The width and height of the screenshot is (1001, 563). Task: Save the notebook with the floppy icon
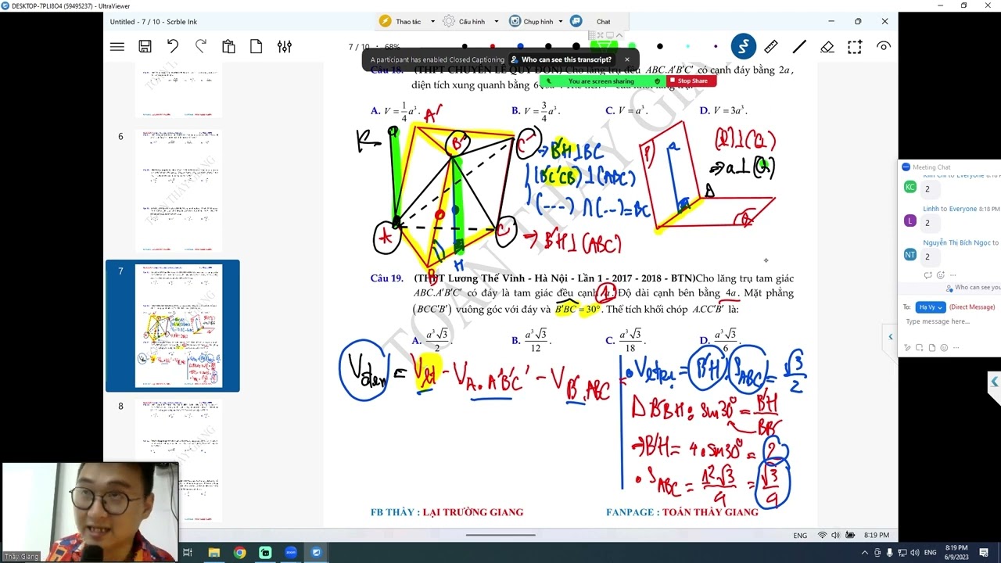click(145, 47)
